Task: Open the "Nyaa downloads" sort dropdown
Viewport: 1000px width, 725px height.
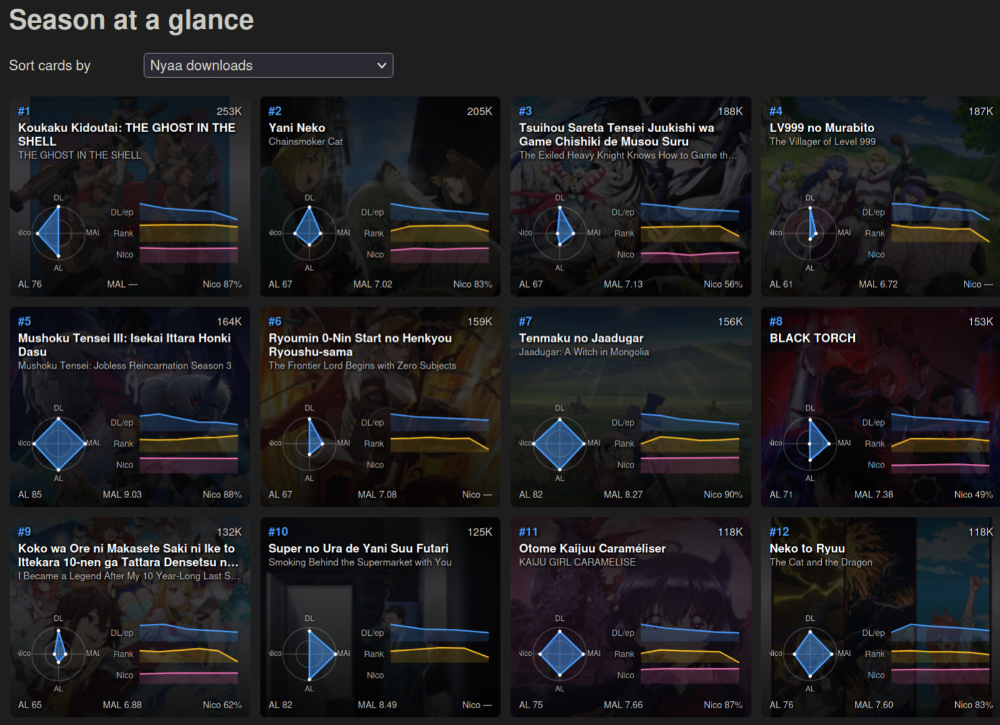Action: click(268, 65)
